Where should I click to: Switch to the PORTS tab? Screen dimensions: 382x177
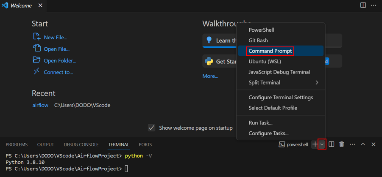[x=145, y=145]
